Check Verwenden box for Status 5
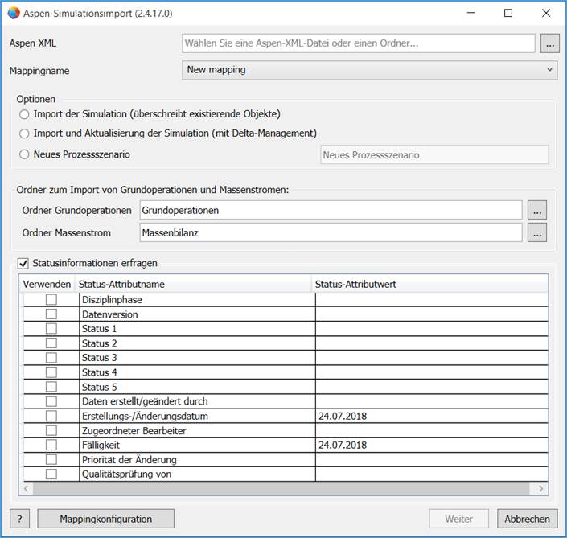Viewport: 567px width, 538px height. point(51,387)
